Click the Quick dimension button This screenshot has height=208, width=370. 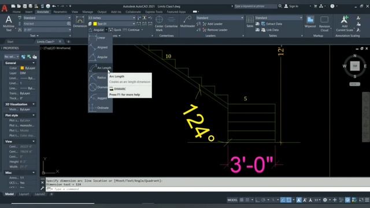(115, 30)
